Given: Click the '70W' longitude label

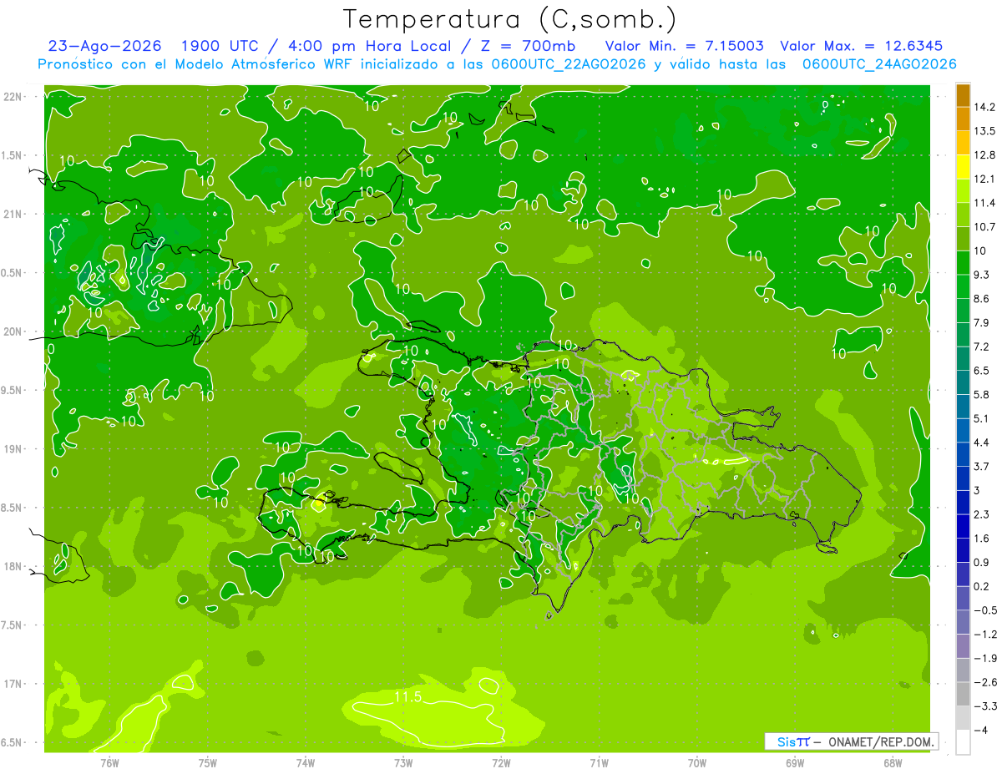Looking at the screenshot, I should tap(697, 763).
